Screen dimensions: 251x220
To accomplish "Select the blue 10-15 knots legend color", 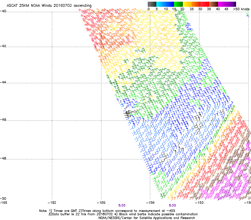I will (170, 4).
